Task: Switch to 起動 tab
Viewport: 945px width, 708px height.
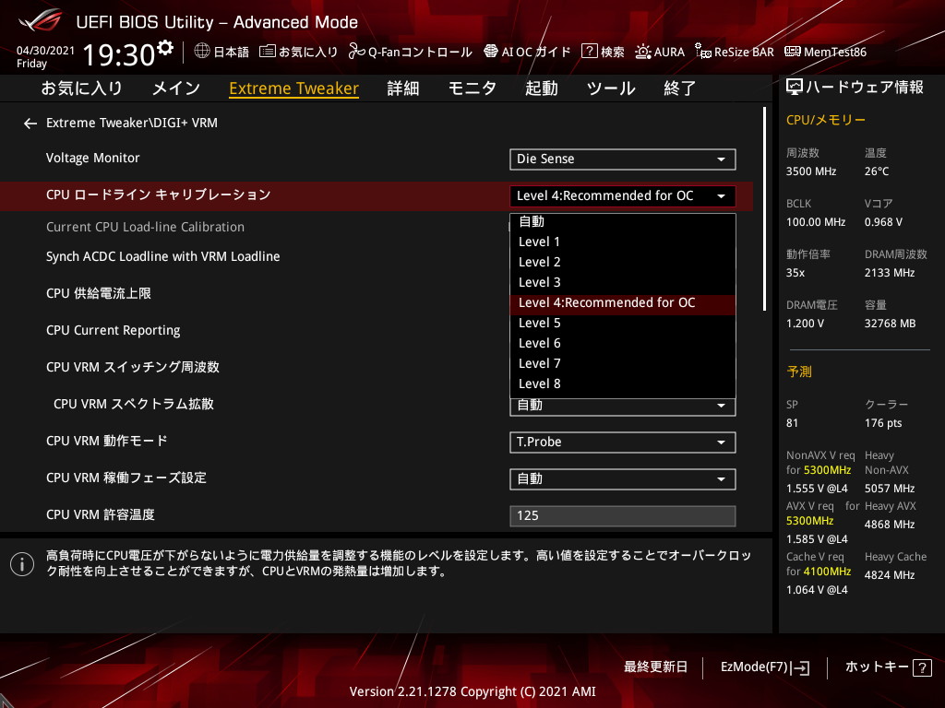Action: pos(541,88)
